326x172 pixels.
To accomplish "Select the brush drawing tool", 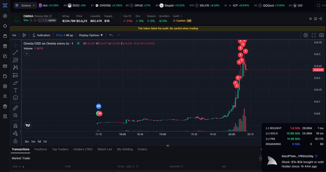I will (15, 83).
